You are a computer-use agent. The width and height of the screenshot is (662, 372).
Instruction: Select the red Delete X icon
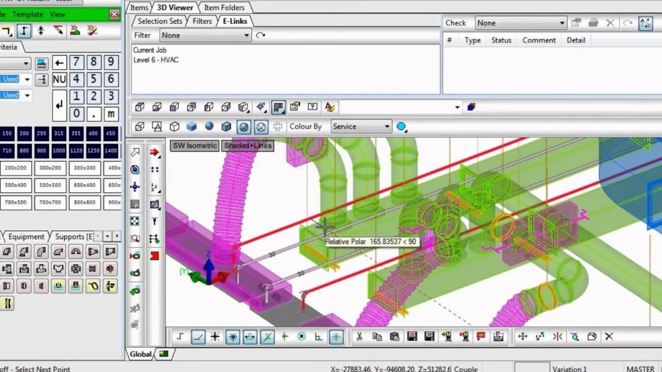609,336
